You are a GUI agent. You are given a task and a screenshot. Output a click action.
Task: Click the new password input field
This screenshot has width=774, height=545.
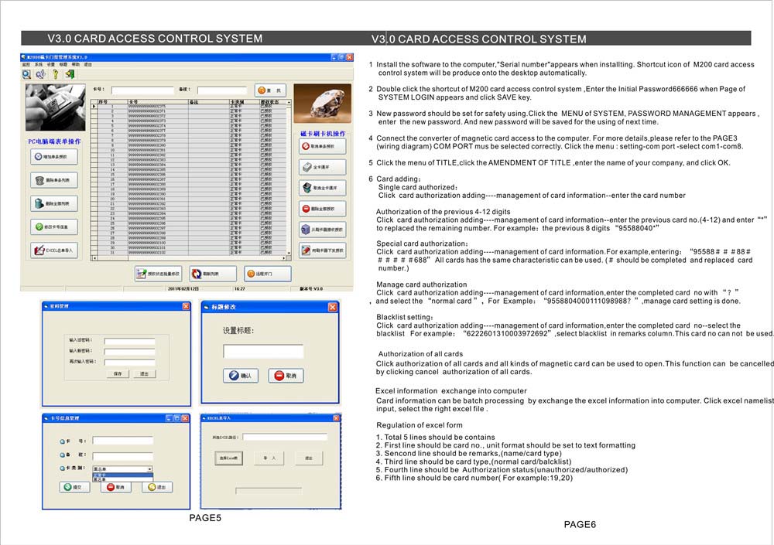pos(129,352)
